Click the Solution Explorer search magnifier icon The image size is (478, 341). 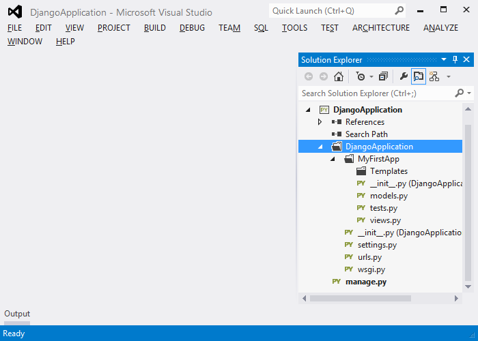click(459, 93)
